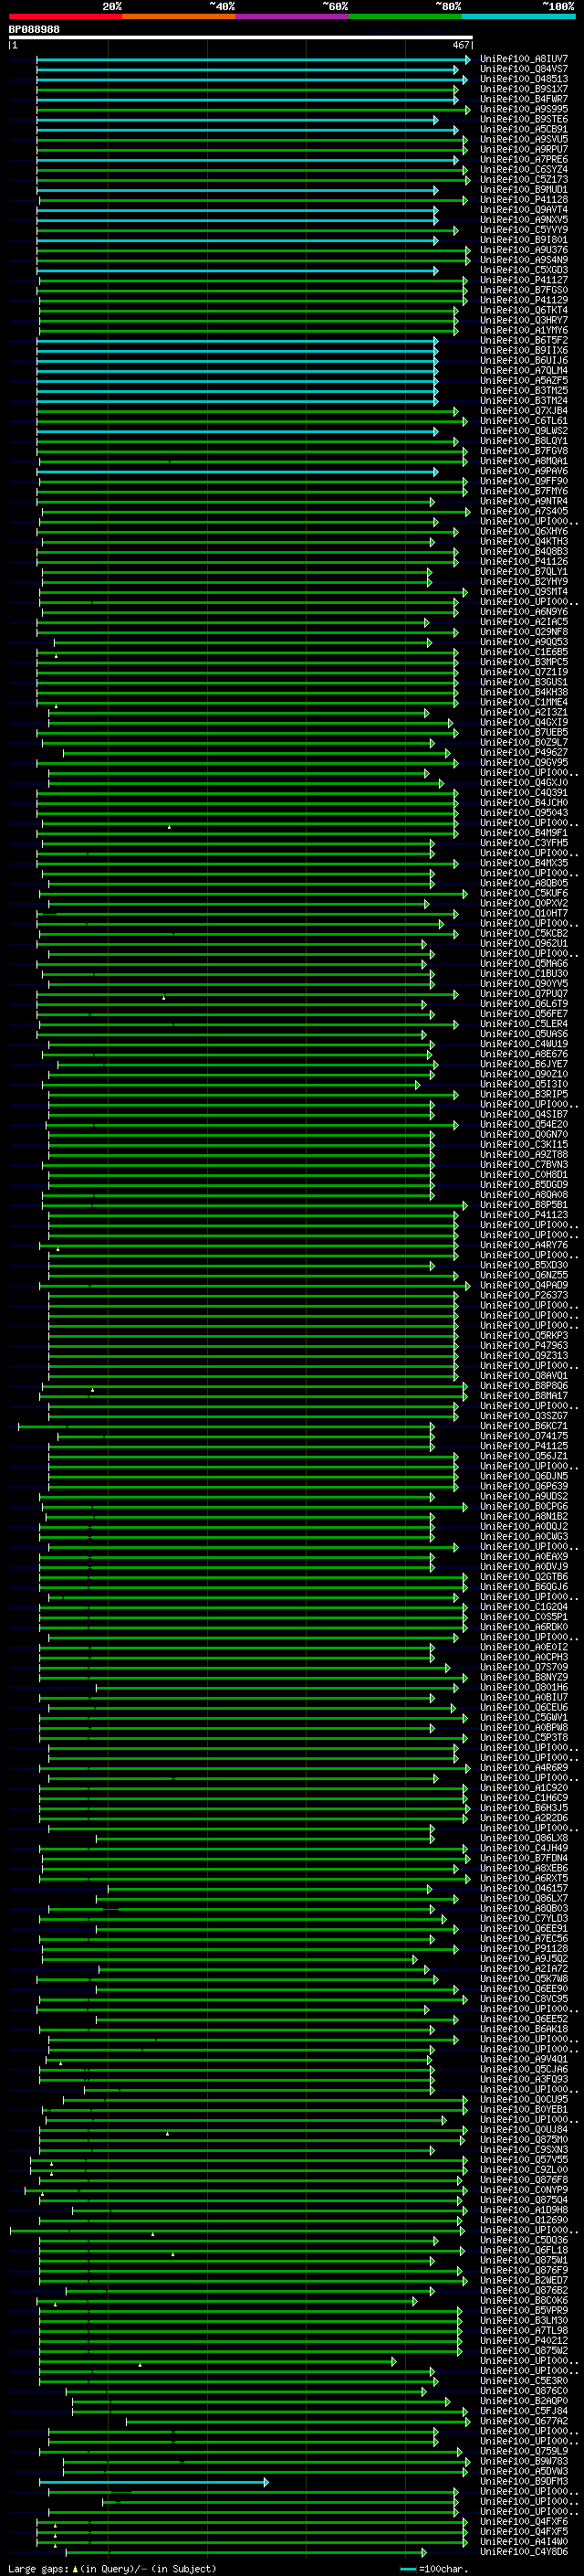Select the UniRef100_P26373 entry
The width and height of the screenshot is (584, 2576).
click(524, 1295)
